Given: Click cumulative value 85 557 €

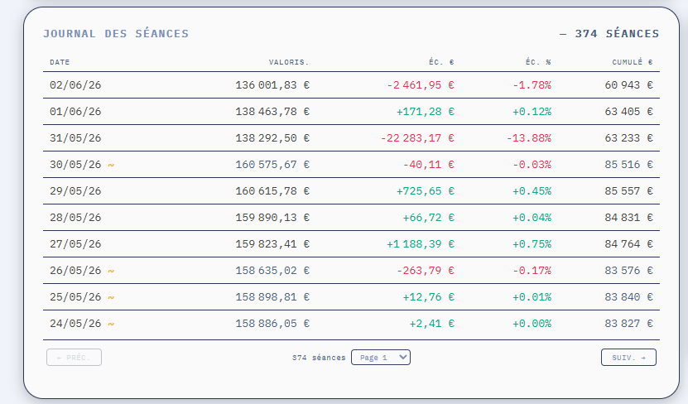Looking at the screenshot, I should (x=628, y=191).
